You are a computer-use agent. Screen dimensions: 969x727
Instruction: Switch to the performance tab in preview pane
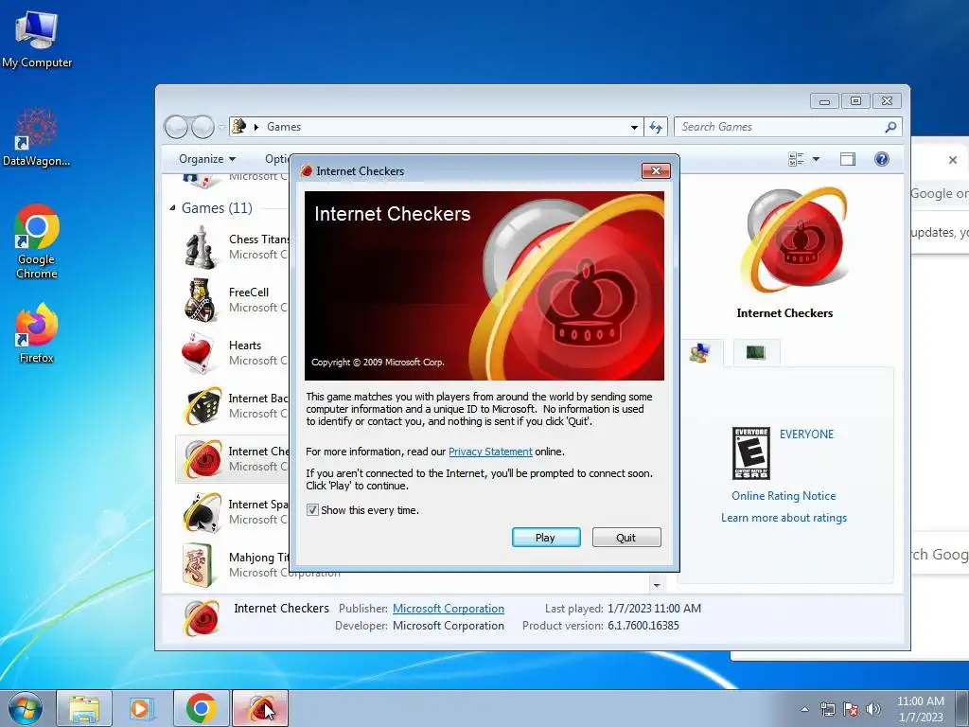point(756,353)
